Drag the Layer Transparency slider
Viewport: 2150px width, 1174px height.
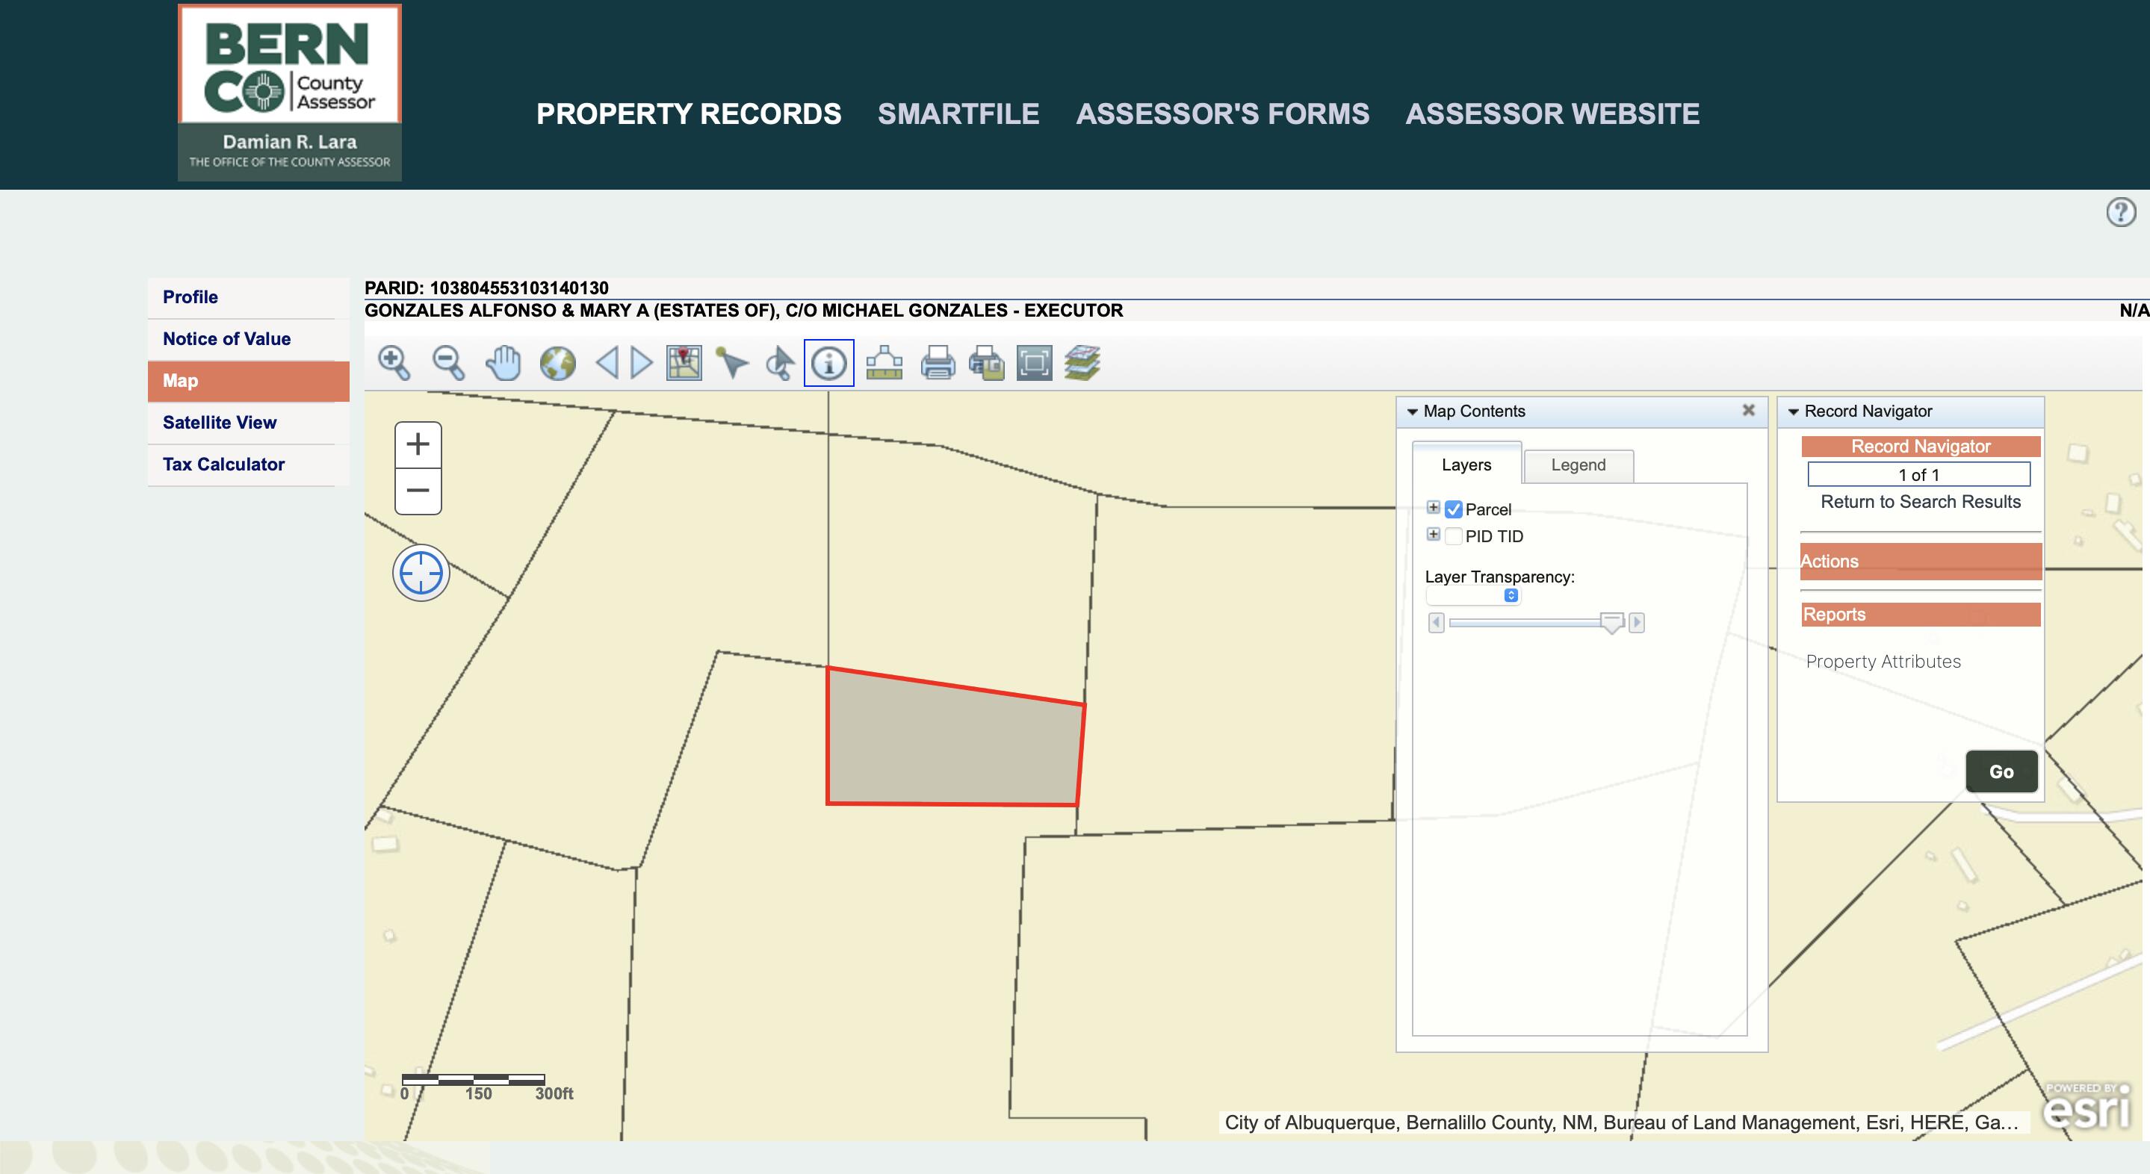1611,621
